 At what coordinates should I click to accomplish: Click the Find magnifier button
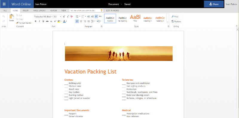175,16
